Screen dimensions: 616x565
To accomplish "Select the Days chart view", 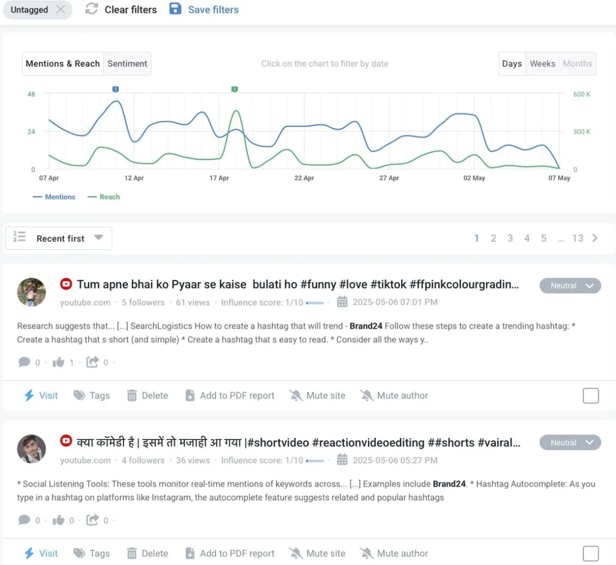I will tap(512, 64).
